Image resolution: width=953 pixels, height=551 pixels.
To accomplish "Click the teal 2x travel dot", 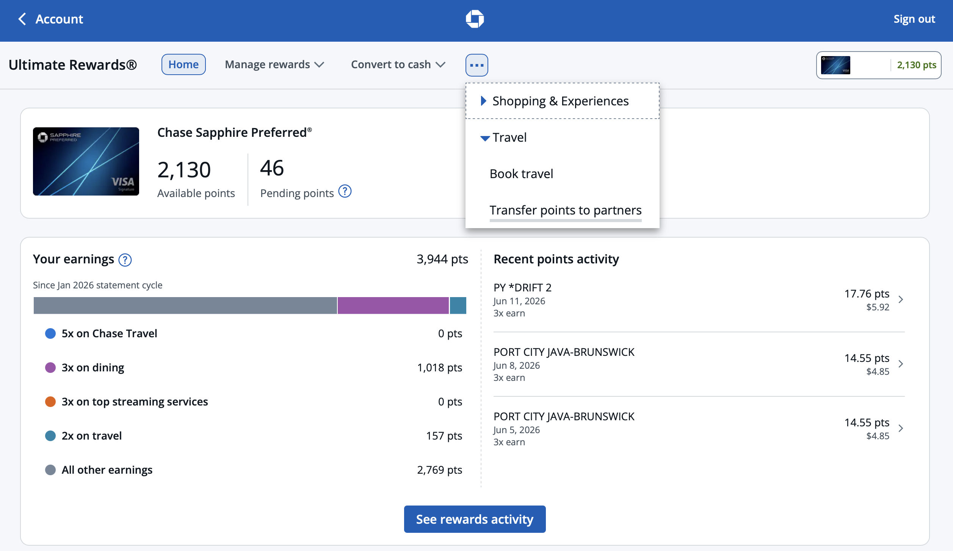I will tap(50, 436).
